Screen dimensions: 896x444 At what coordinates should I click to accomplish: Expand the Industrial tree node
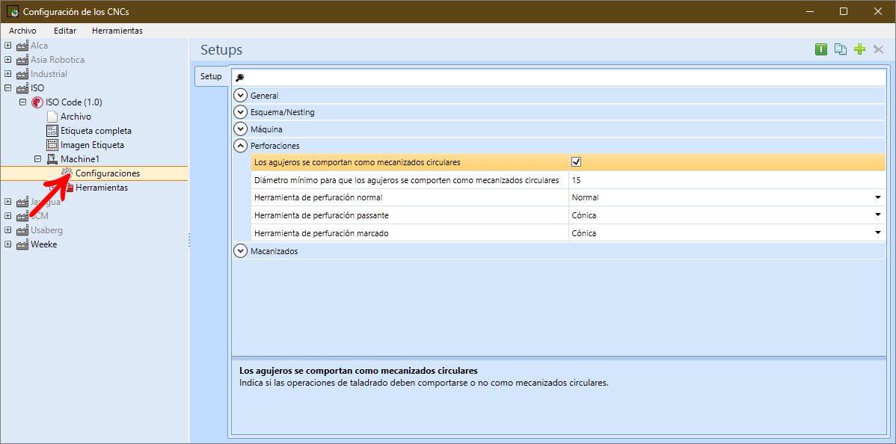pyautogui.click(x=8, y=74)
